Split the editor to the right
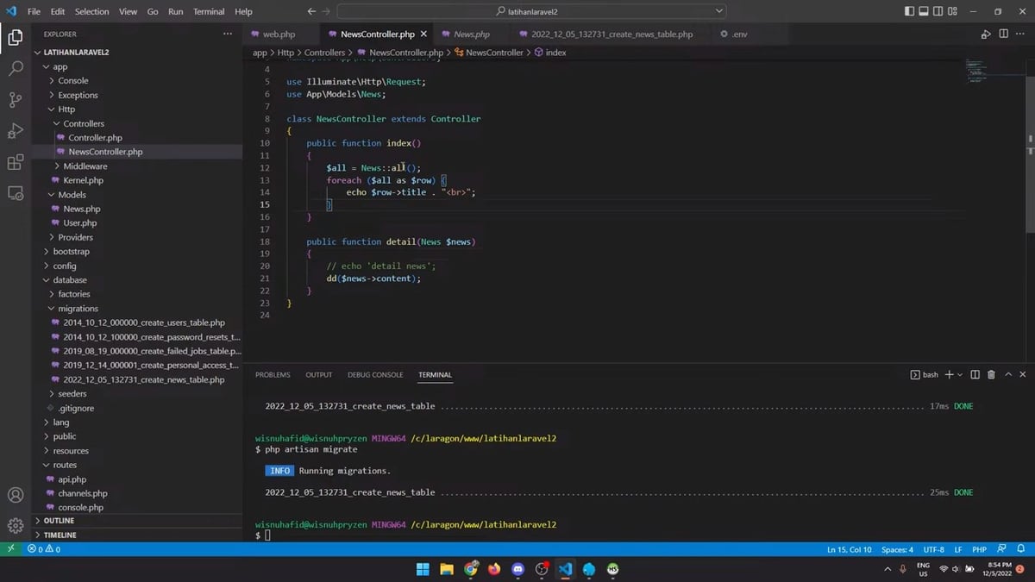Image resolution: width=1035 pixels, height=582 pixels. tap(1004, 34)
